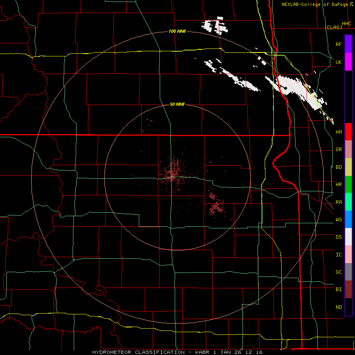Click the DS legend label

pyautogui.click(x=339, y=237)
